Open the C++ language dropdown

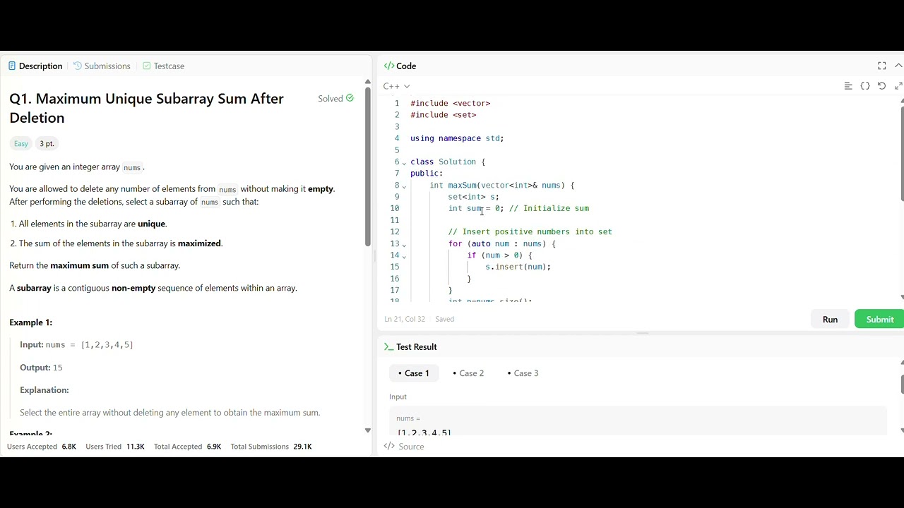(x=396, y=86)
